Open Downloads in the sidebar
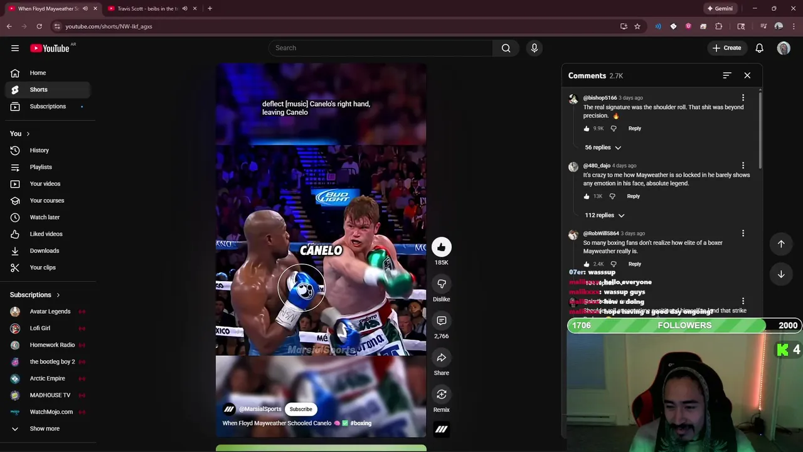The height and width of the screenshot is (452, 803). click(x=48, y=250)
